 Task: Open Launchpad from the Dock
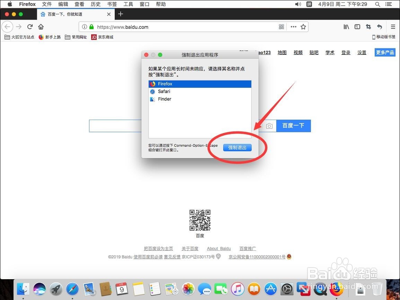pyautogui.click(x=56, y=289)
